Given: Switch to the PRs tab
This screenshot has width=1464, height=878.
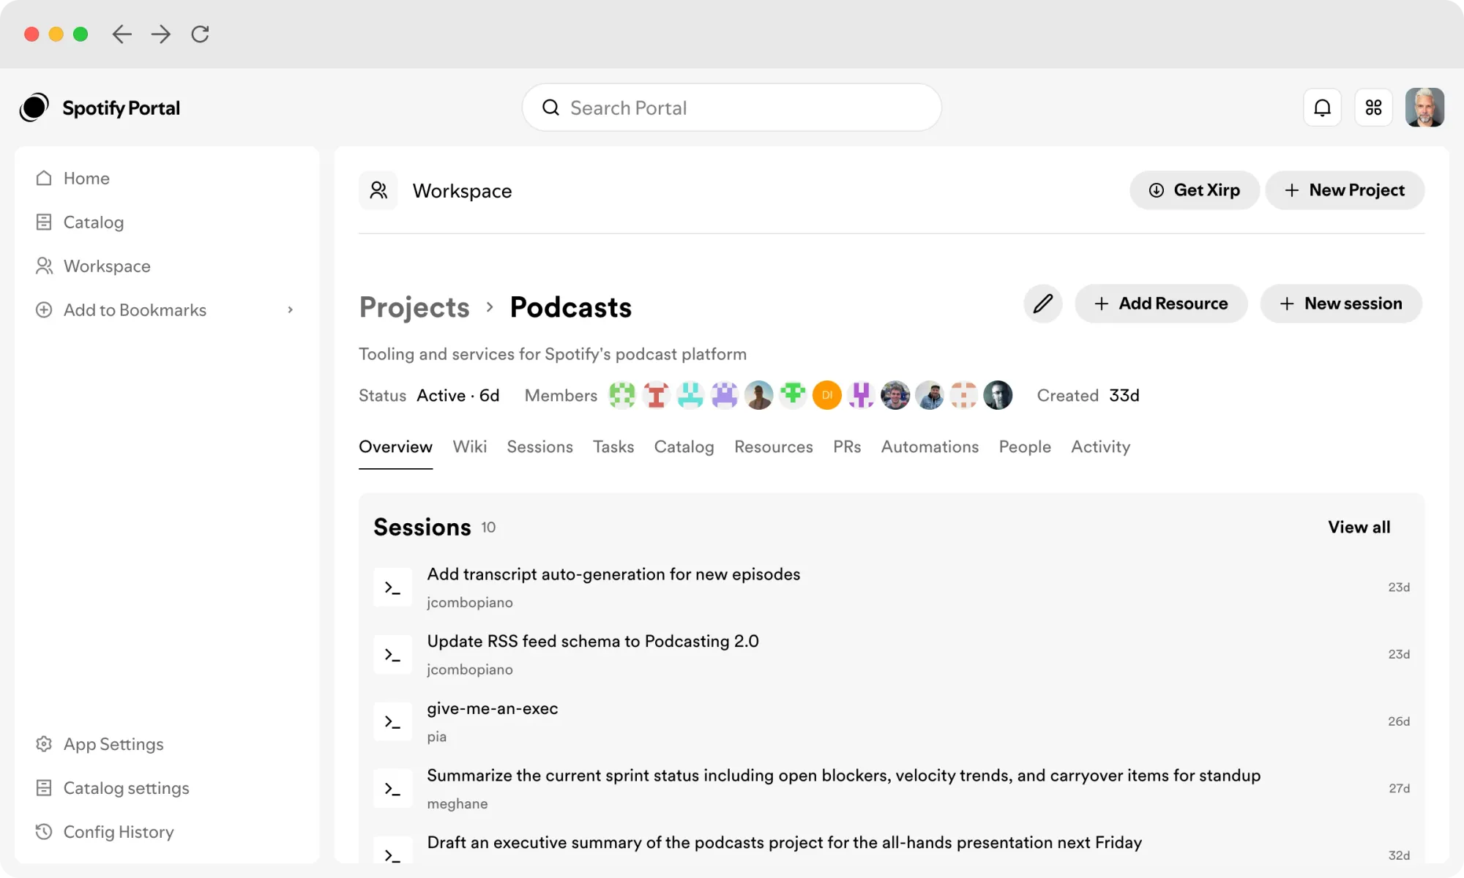Looking at the screenshot, I should pyautogui.click(x=847, y=446).
